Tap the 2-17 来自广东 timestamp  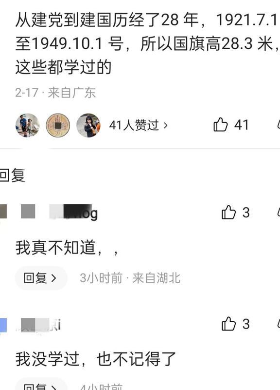[55, 93]
